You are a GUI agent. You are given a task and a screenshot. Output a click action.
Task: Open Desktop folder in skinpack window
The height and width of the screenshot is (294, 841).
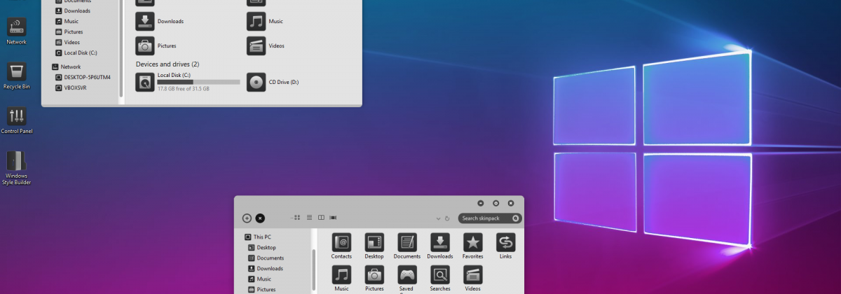(374, 246)
